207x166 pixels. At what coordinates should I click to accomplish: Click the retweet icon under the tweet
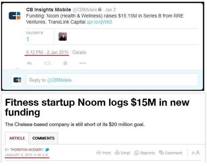[x=47, y=63]
